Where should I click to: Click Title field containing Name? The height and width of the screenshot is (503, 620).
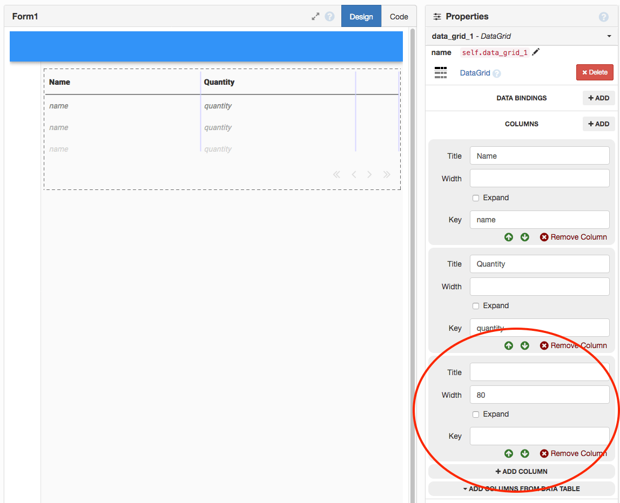(x=540, y=155)
